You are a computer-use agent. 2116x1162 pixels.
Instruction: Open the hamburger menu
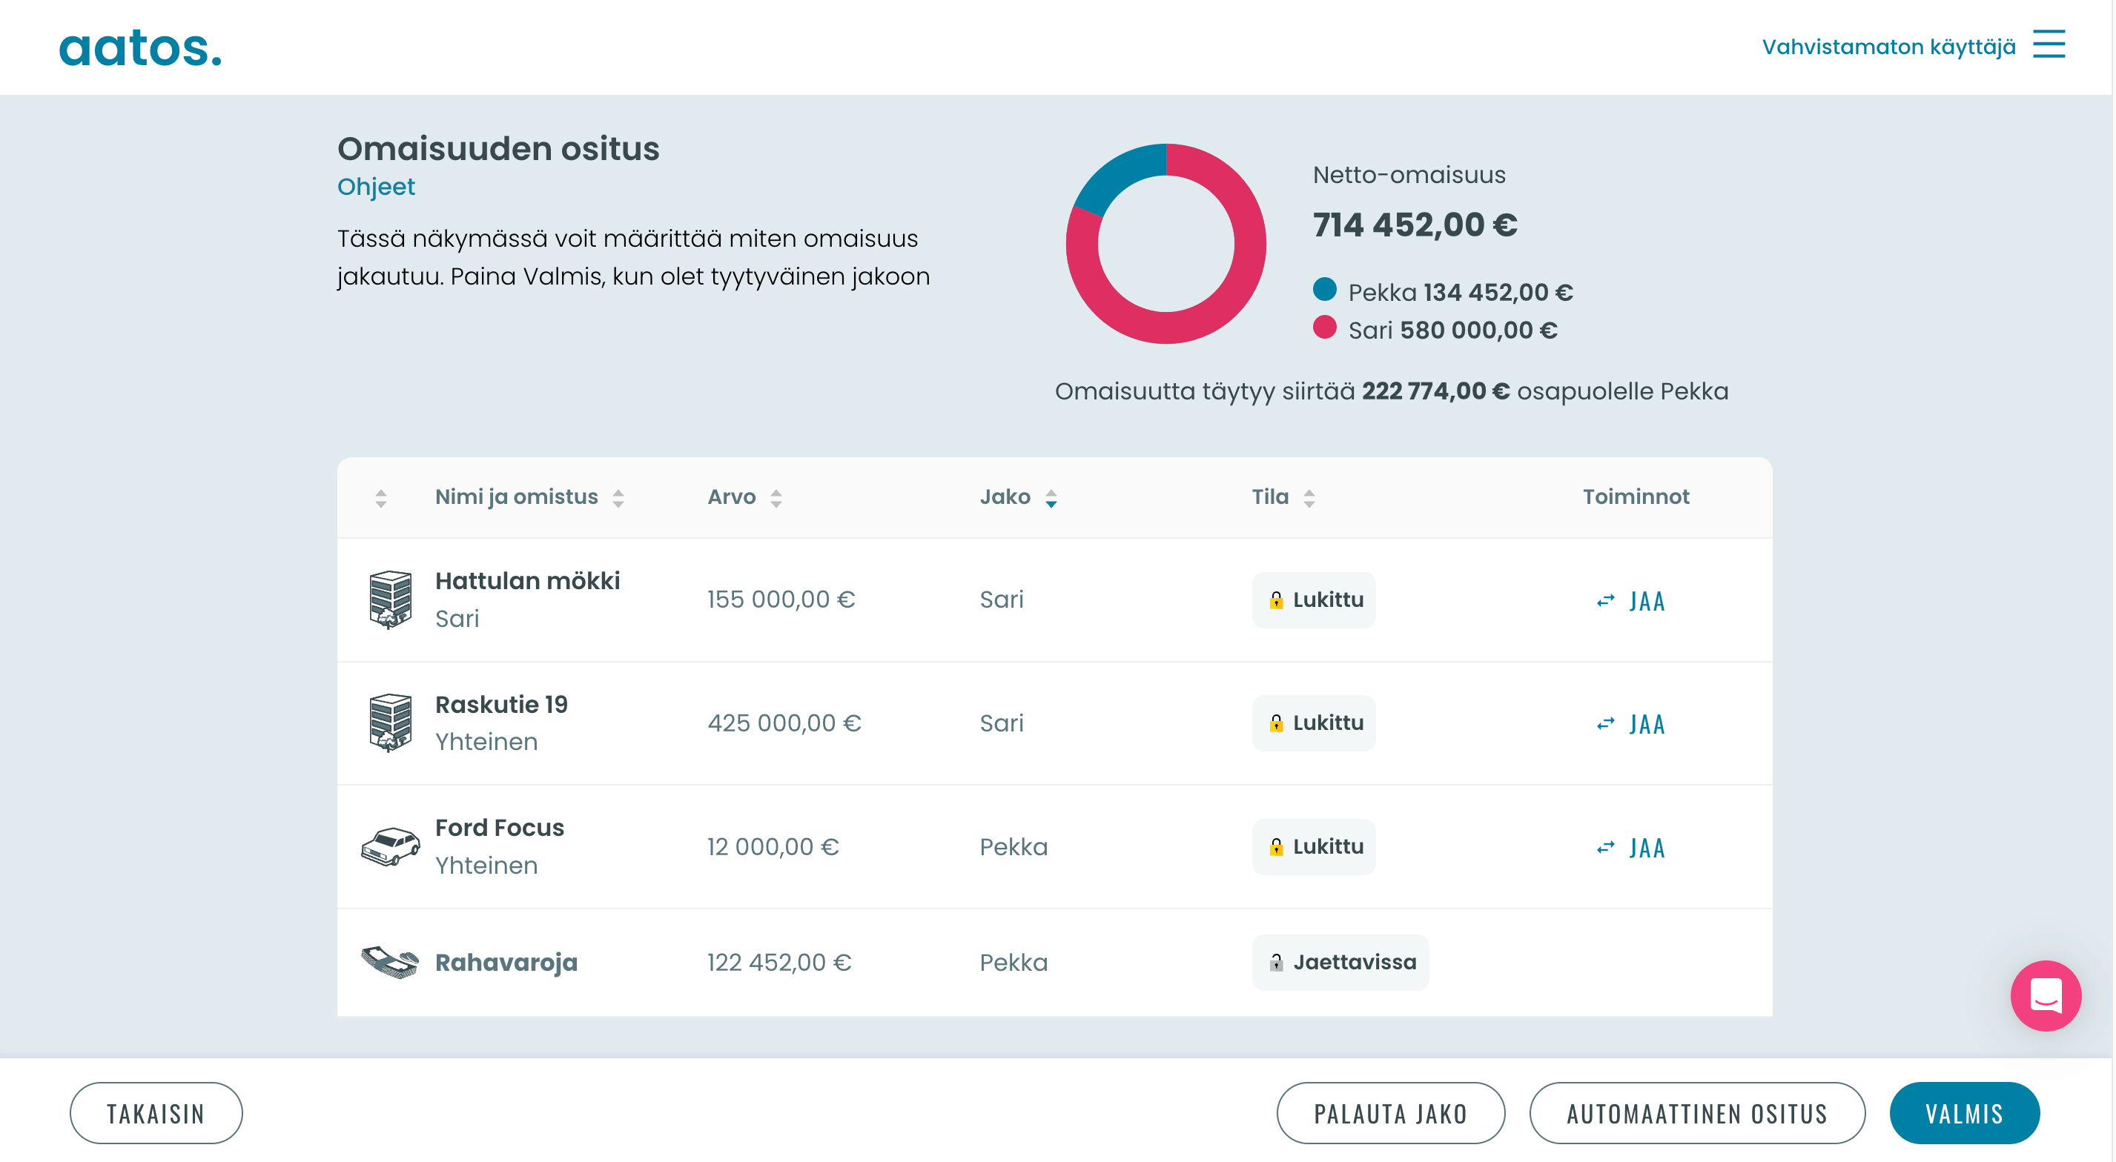coord(2049,45)
